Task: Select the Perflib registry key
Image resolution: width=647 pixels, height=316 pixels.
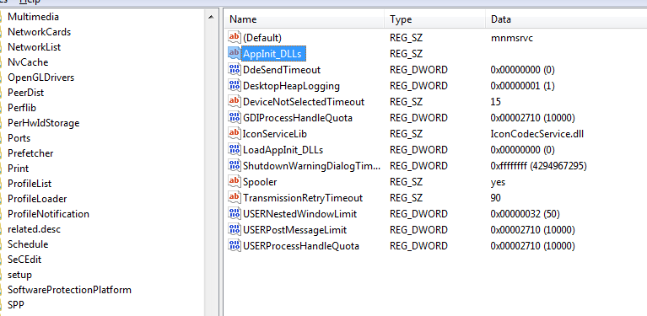Action: (22, 108)
